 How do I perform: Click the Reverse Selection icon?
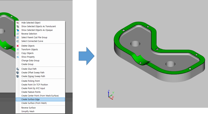(x=18, y=34)
